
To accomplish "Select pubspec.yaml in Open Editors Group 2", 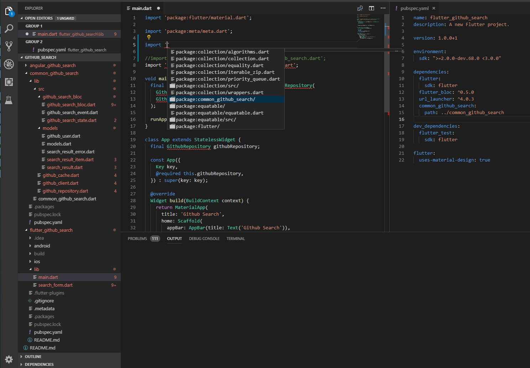I will point(69,50).
